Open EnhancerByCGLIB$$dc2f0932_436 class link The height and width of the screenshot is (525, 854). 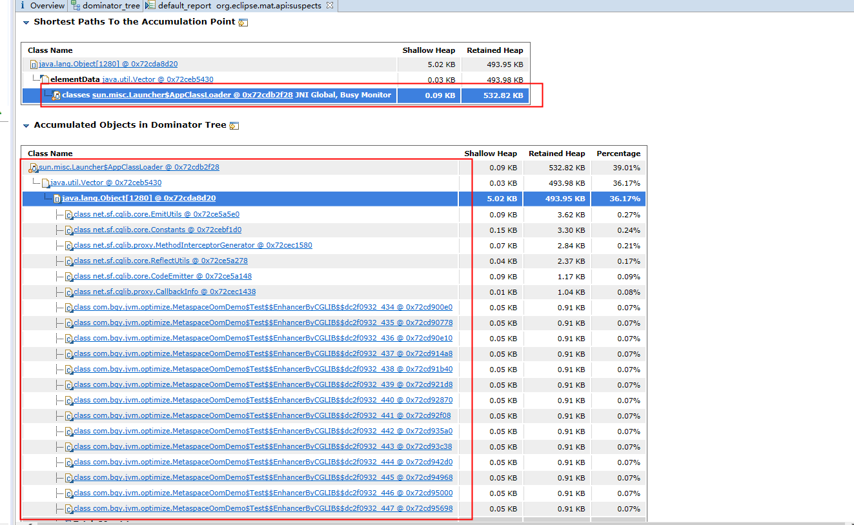[263, 338]
